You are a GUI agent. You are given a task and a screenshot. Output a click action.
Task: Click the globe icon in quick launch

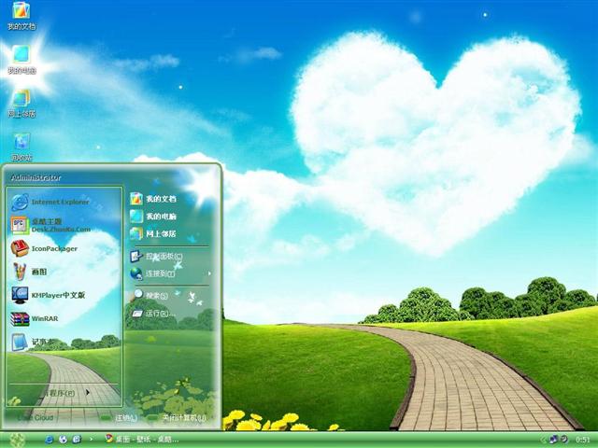tap(63, 440)
